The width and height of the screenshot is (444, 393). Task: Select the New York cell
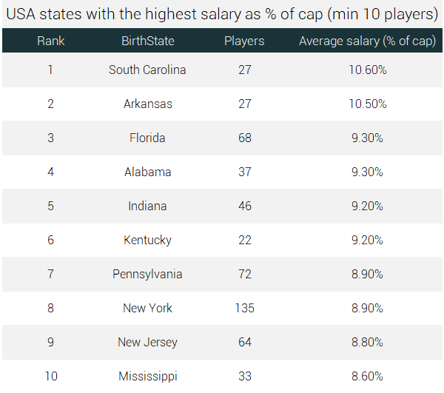point(147,308)
